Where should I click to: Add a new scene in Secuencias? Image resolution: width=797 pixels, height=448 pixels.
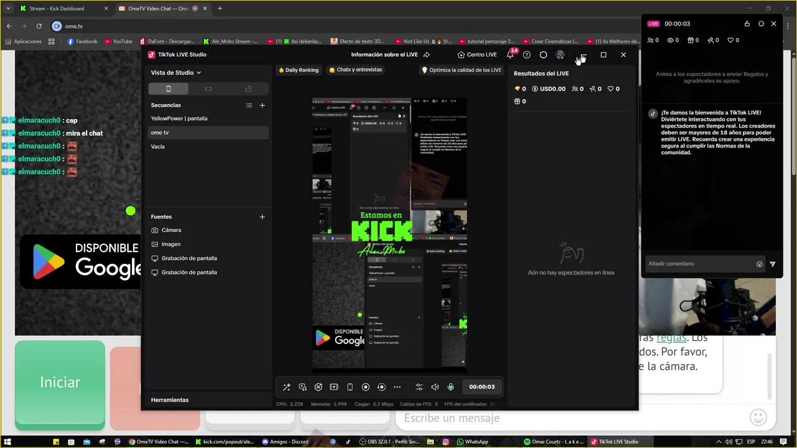pos(262,105)
